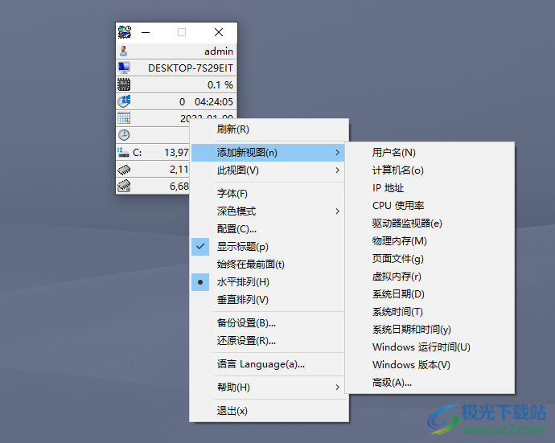Click the C: drive icon
555x443 pixels.
[x=123, y=152]
